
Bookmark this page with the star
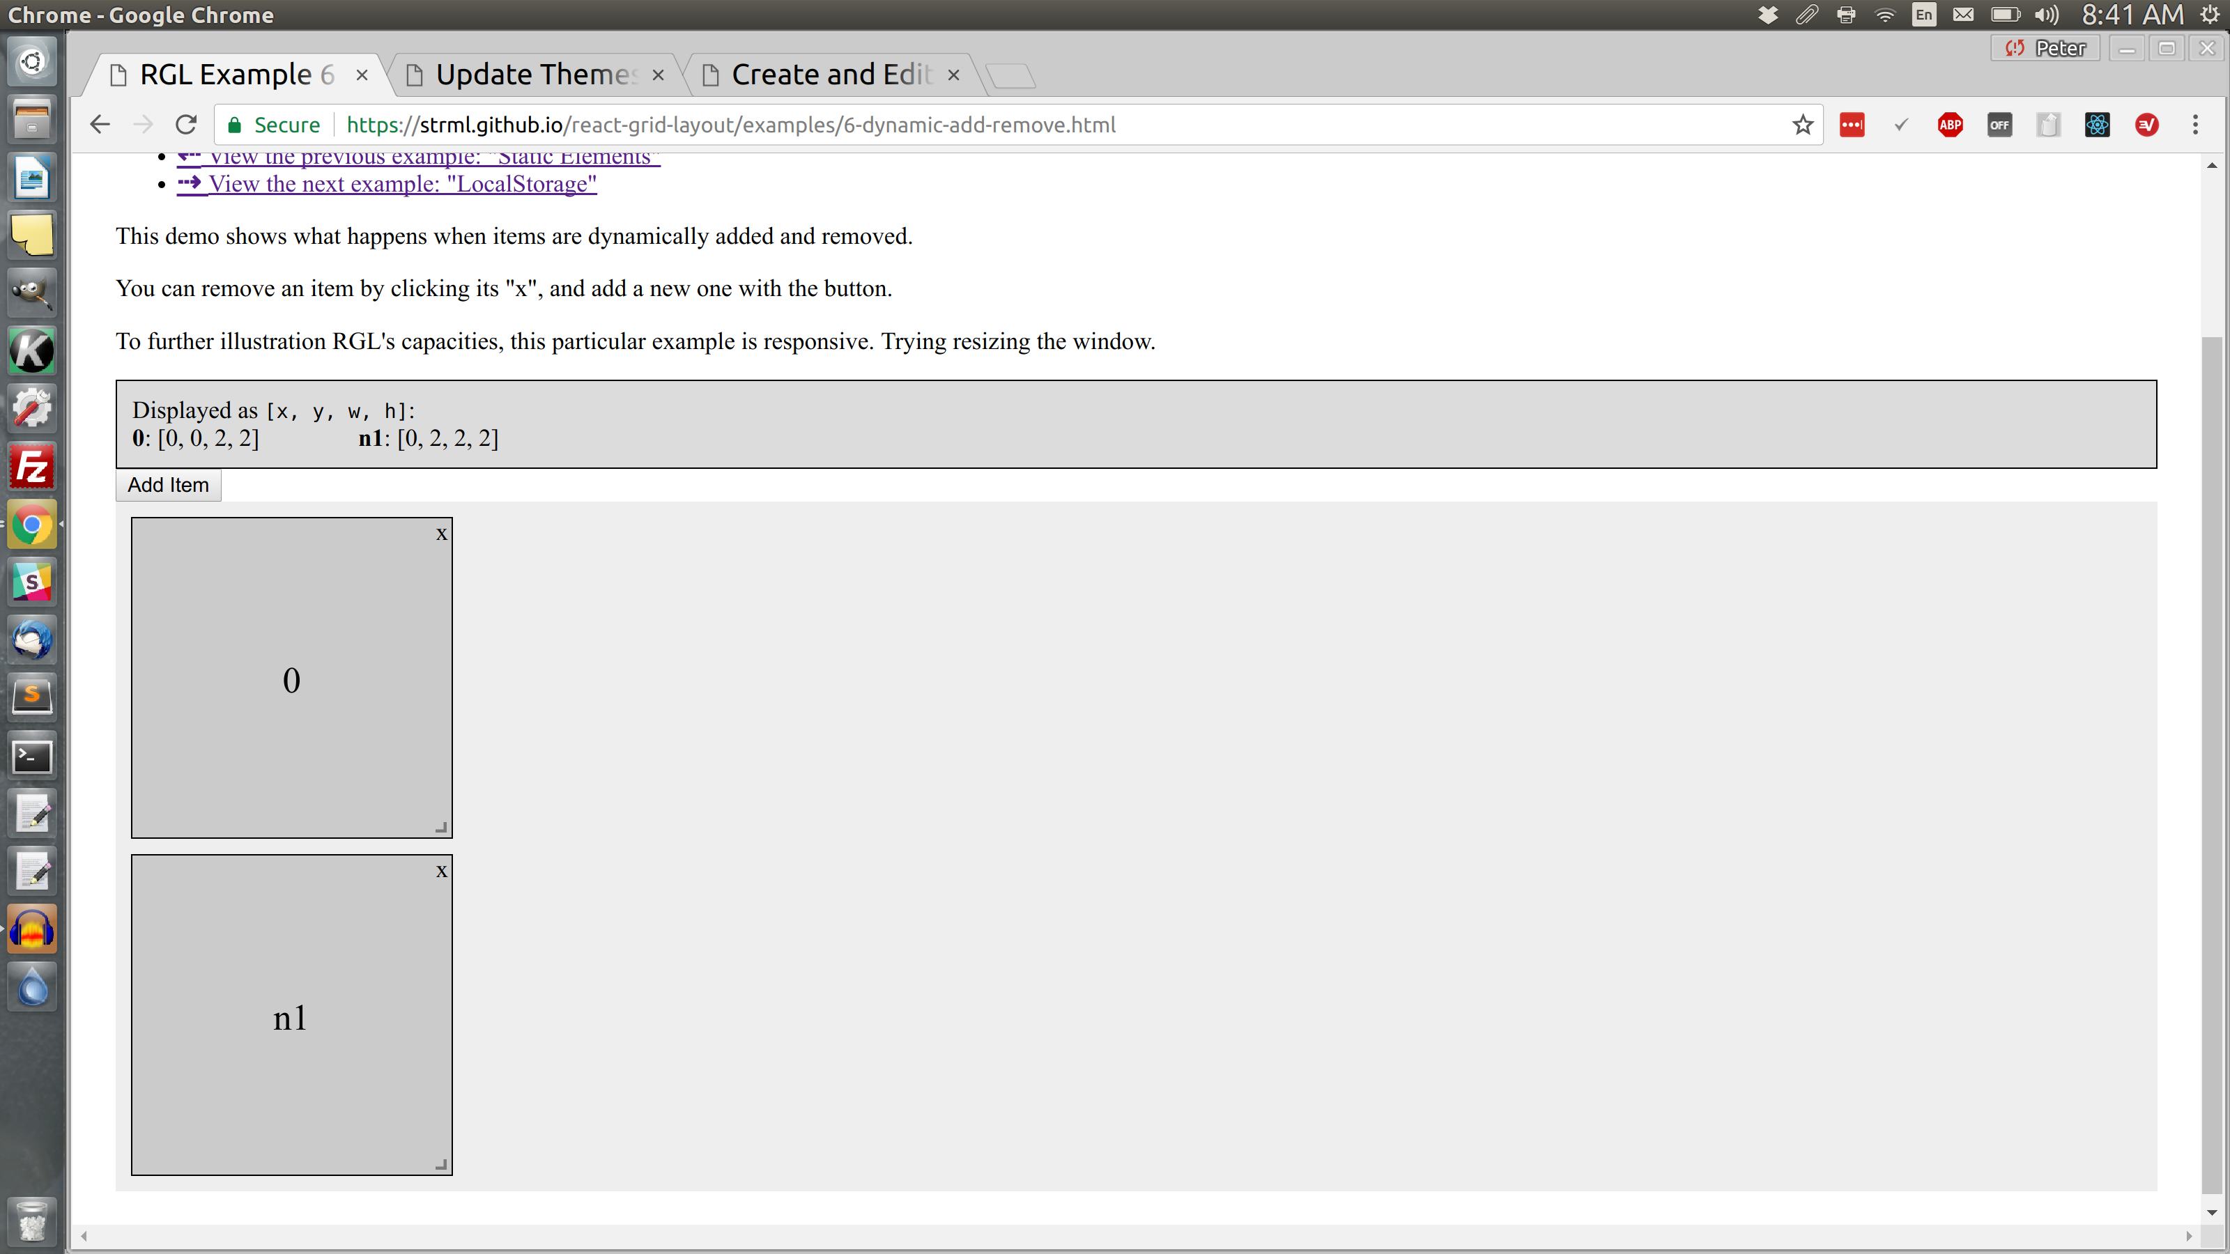(1802, 125)
